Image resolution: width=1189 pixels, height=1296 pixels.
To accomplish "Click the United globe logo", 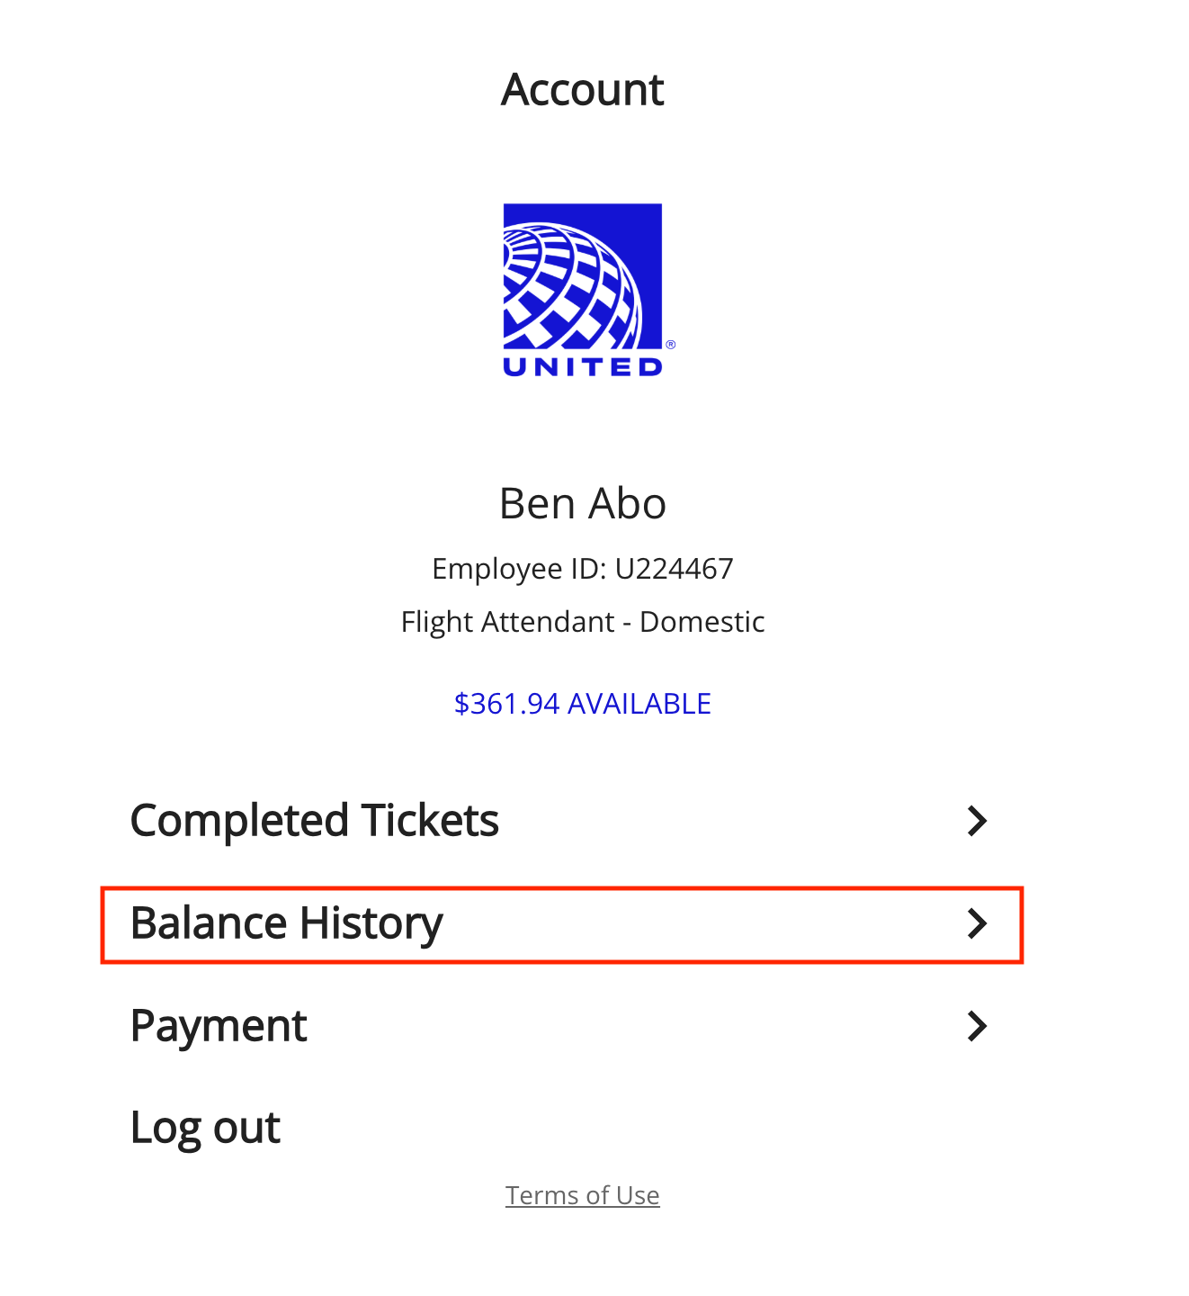I will [x=582, y=276].
